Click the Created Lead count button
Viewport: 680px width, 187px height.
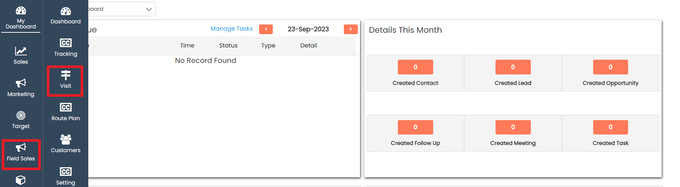click(x=513, y=67)
